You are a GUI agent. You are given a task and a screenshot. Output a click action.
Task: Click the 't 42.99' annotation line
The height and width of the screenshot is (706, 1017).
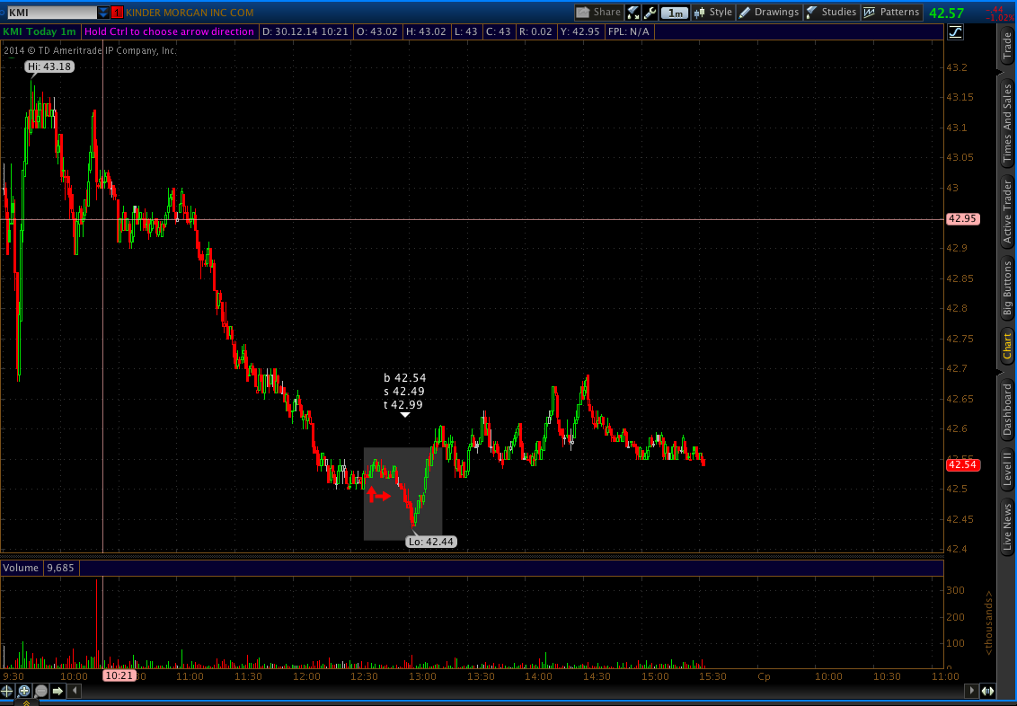402,405
